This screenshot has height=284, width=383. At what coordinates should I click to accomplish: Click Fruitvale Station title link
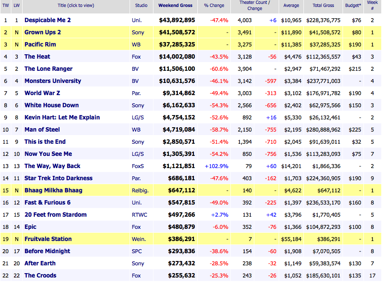(x=48, y=239)
